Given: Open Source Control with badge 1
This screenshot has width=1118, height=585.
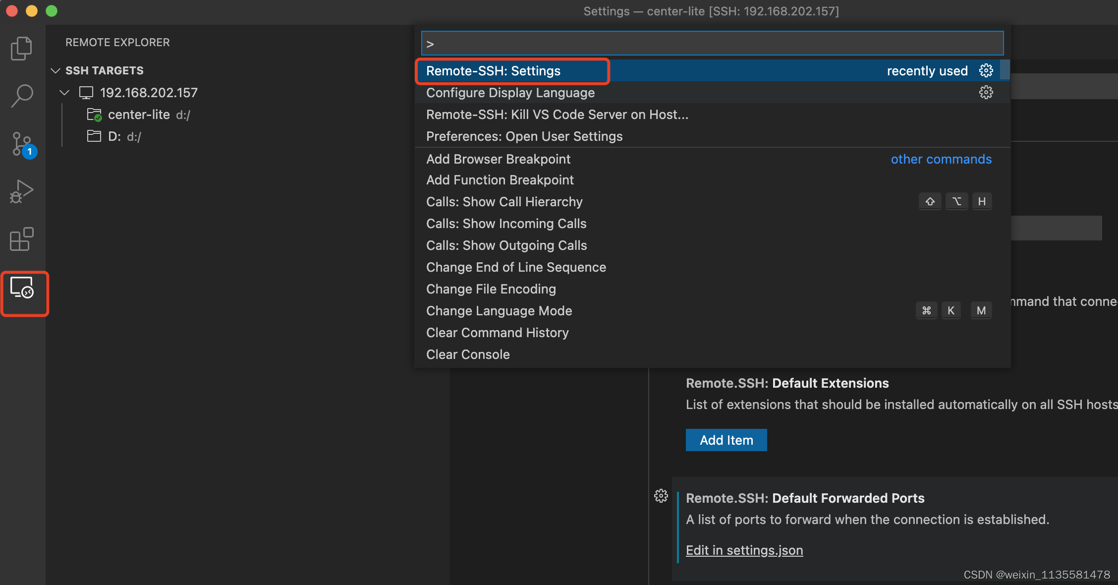Looking at the screenshot, I should click(21, 144).
